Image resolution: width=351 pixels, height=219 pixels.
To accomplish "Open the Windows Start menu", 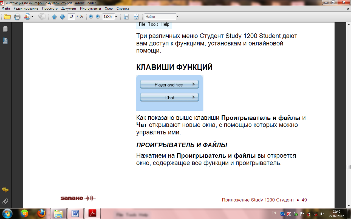I will click(7, 214).
